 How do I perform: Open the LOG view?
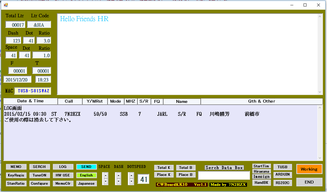pyautogui.click(x=63, y=167)
